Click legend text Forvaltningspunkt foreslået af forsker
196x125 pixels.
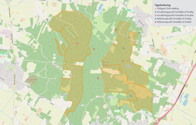[175, 15]
